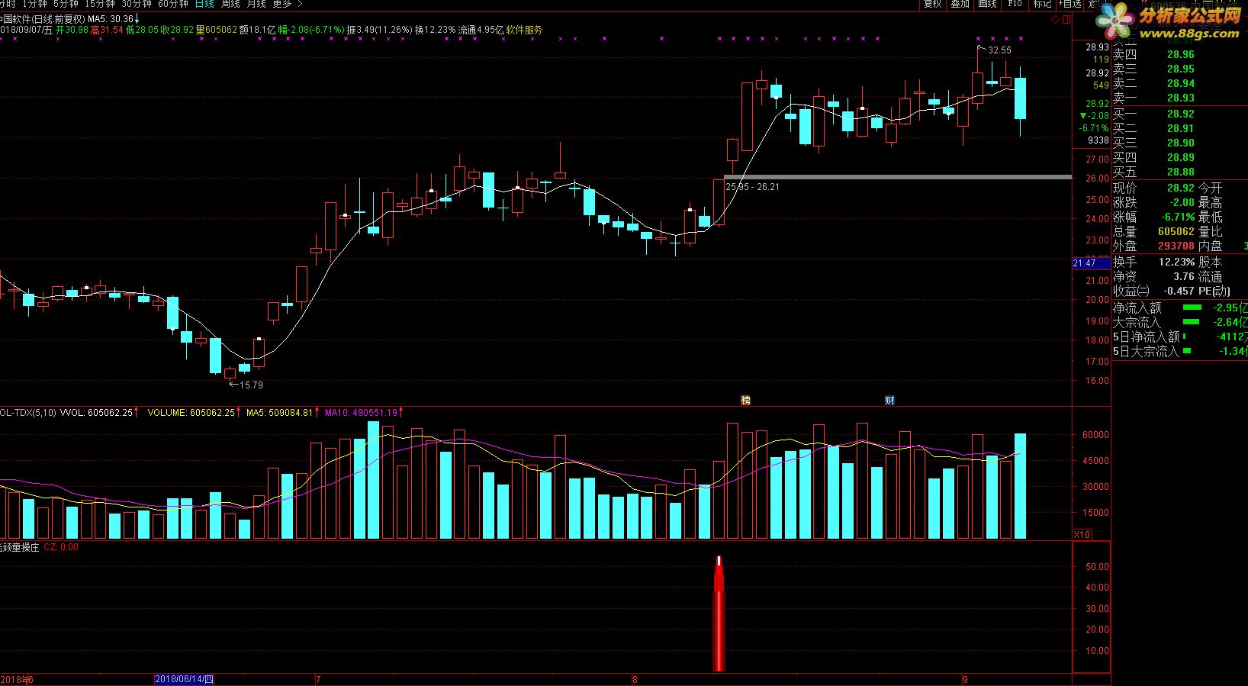Switch to the 30分钟 chart

coord(137,4)
